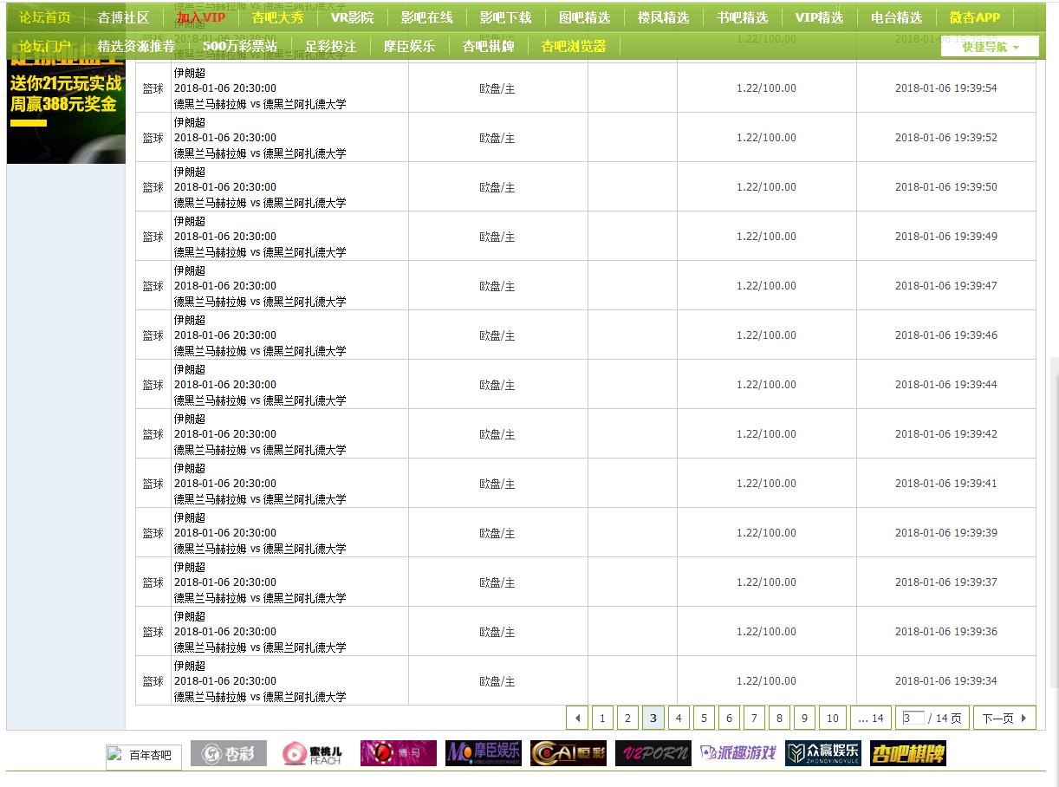Select 加入VIP in the navigation bar
Screen dimensions: 1059x787
[x=200, y=17]
